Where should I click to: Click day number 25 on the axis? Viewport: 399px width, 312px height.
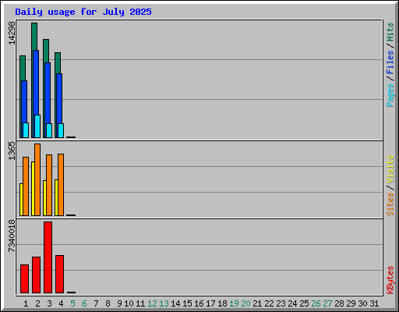(304, 303)
